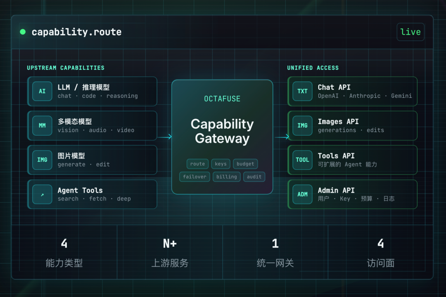Click the TOOL icon for Tools API
Viewport: 446px width, 297px height.
pyautogui.click(x=302, y=160)
